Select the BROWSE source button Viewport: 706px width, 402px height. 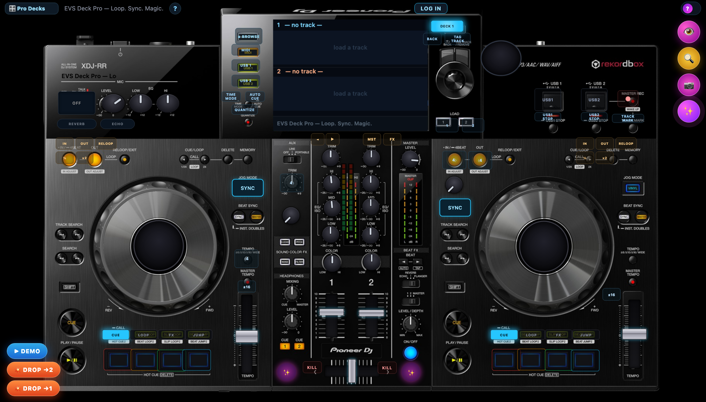click(x=249, y=37)
